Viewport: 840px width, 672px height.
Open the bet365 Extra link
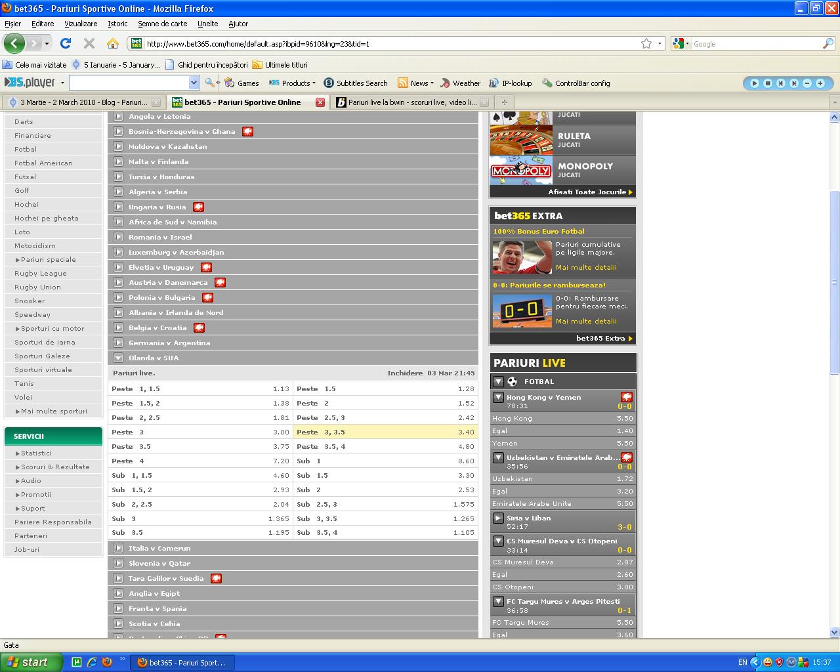coord(604,339)
